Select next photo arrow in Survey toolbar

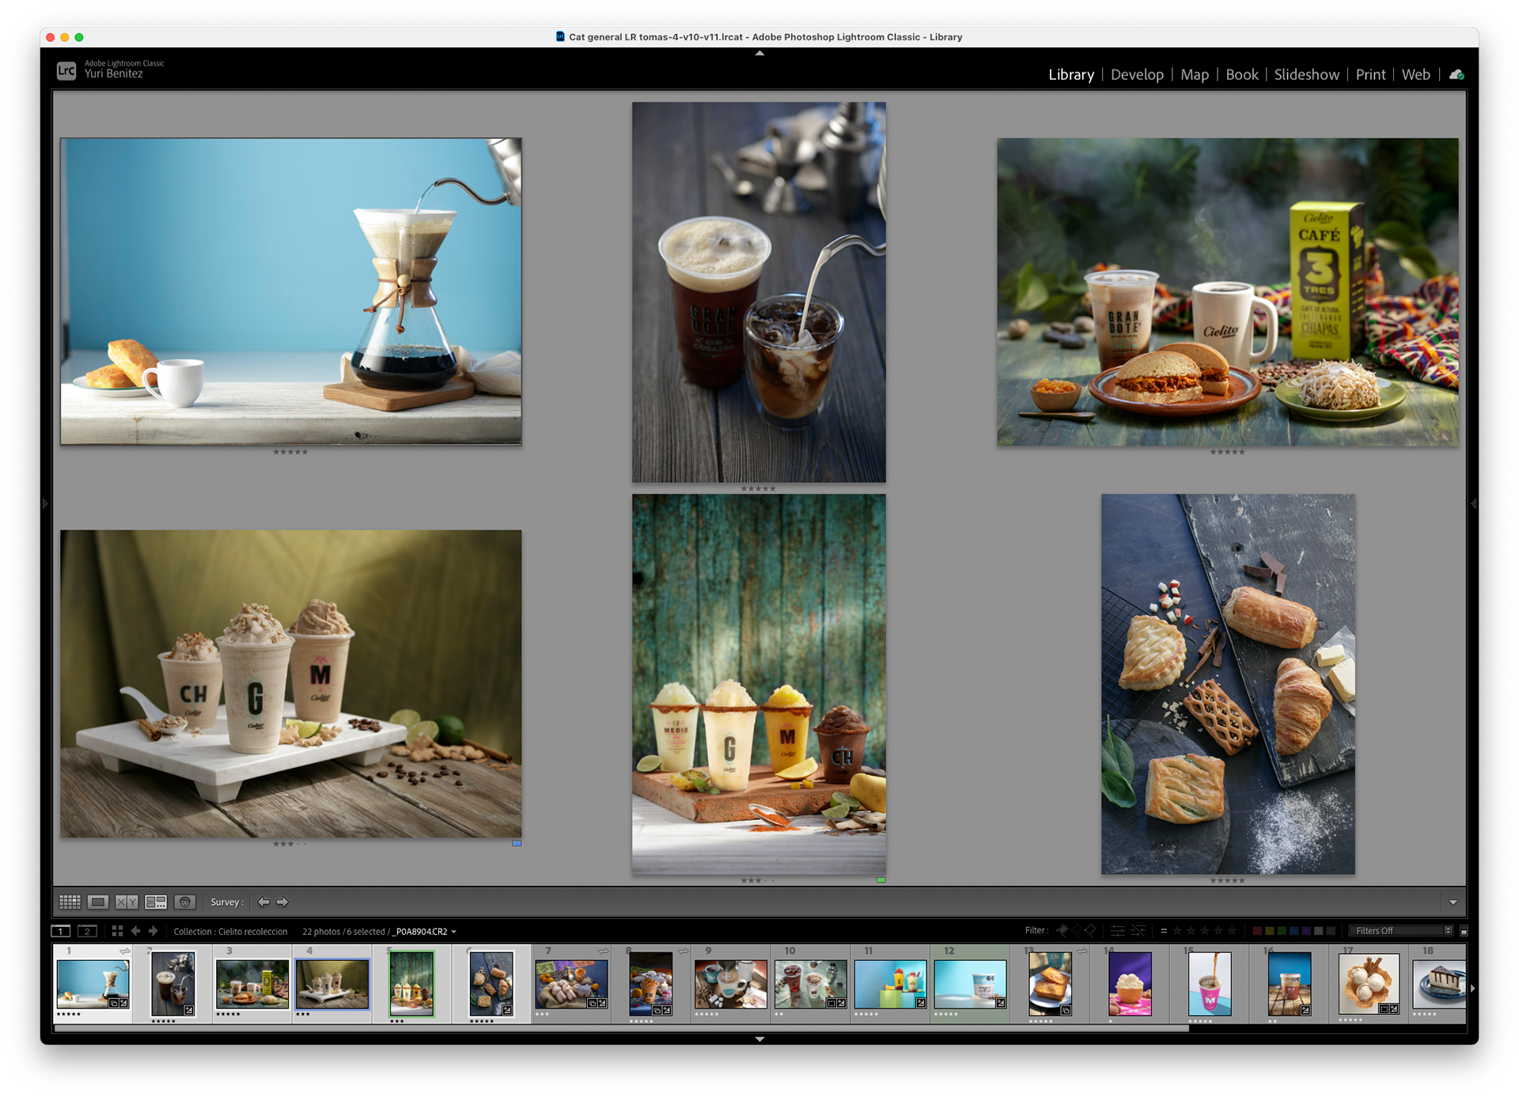click(x=282, y=902)
